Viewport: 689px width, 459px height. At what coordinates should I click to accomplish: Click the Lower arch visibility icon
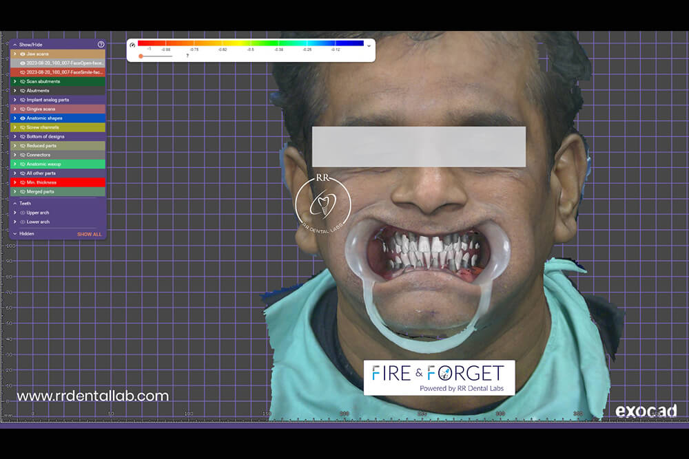tap(23, 222)
